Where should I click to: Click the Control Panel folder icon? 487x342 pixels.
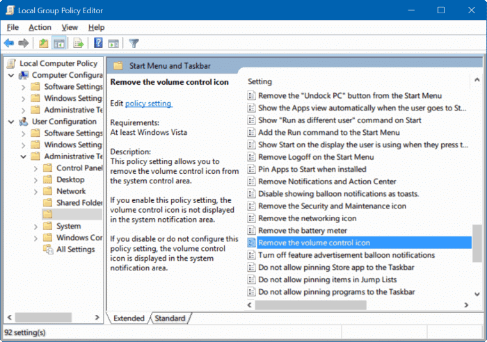47,168
